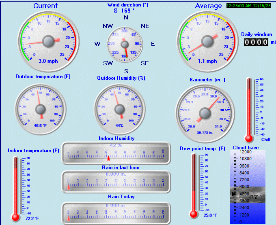Click the Rain Today scale bar
Image resolution: width=276 pixels, height=225 pixels.
point(116,212)
